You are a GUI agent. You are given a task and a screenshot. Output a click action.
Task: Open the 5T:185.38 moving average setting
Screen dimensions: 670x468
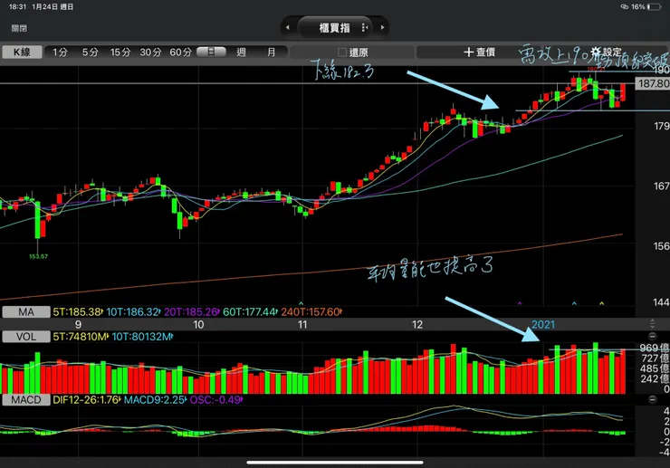[x=78, y=312]
